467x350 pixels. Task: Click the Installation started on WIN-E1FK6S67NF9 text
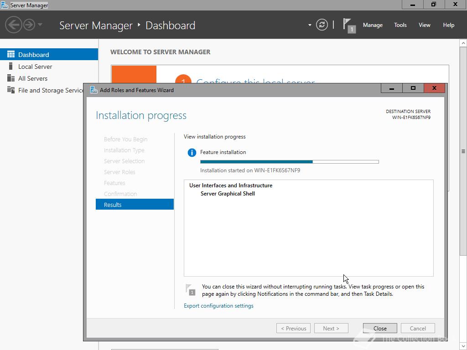[x=250, y=170]
